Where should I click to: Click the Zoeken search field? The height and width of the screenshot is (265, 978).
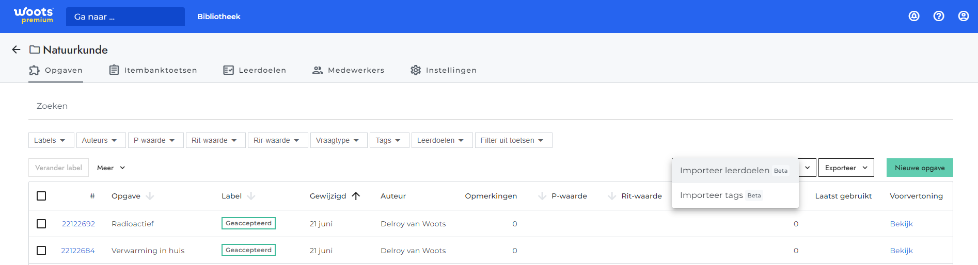click(491, 106)
